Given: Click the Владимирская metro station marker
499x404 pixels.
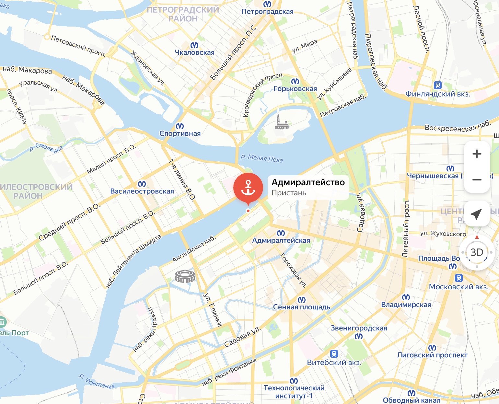Looking at the screenshot, I should pyautogui.click(x=406, y=297).
